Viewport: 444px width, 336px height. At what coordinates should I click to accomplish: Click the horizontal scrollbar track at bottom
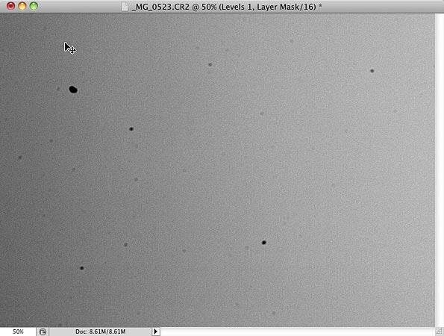click(x=298, y=332)
